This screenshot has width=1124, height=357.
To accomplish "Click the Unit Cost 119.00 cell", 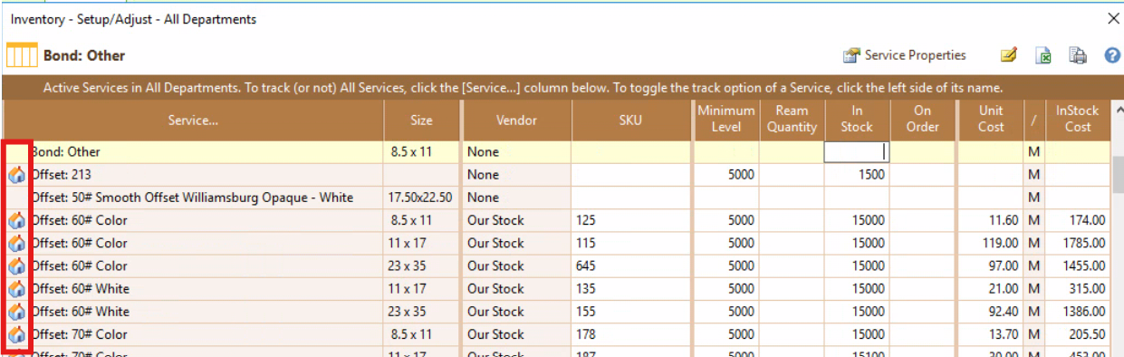I will 991,243.
